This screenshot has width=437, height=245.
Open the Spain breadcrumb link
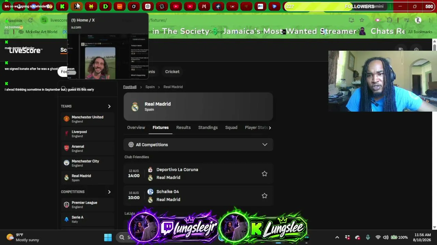tap(150, 87)
